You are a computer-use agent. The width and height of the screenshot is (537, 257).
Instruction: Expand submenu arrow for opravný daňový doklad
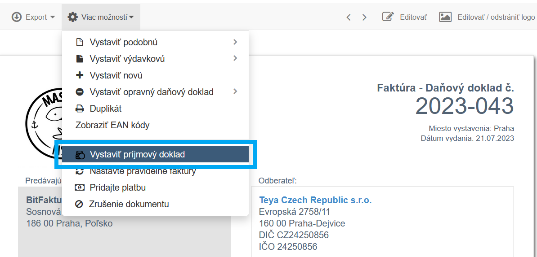point(235,91)
